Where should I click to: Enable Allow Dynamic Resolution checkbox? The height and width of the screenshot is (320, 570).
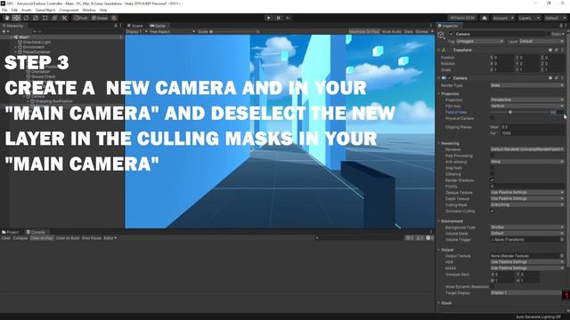point(493,286)
